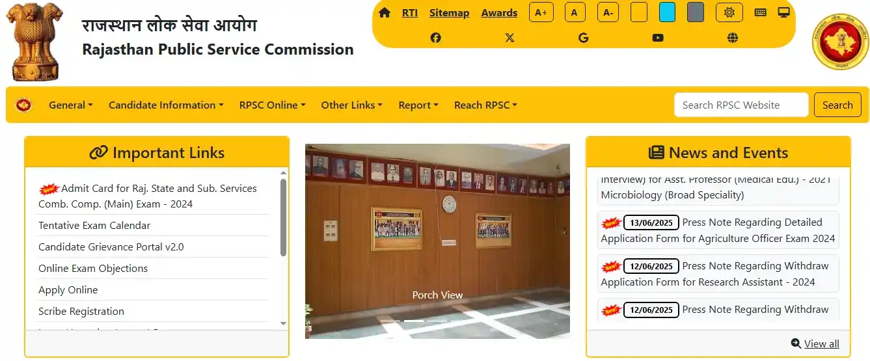The width and height of the screenshot is (870, 361).
Task: Click Important Links scroll down arrow
Action: point(283,323)
